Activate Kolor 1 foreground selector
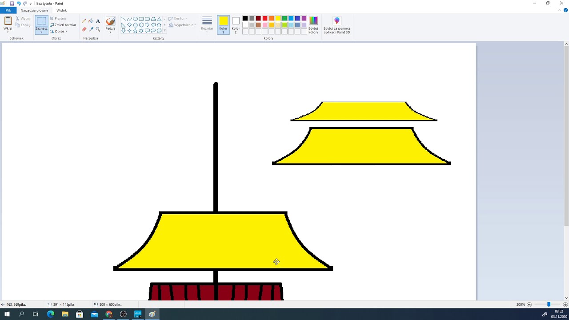 pyautogui.click(x=223, y=25)
